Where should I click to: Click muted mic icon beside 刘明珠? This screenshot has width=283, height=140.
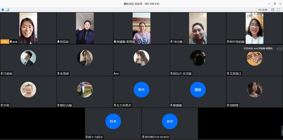point(228,105)
